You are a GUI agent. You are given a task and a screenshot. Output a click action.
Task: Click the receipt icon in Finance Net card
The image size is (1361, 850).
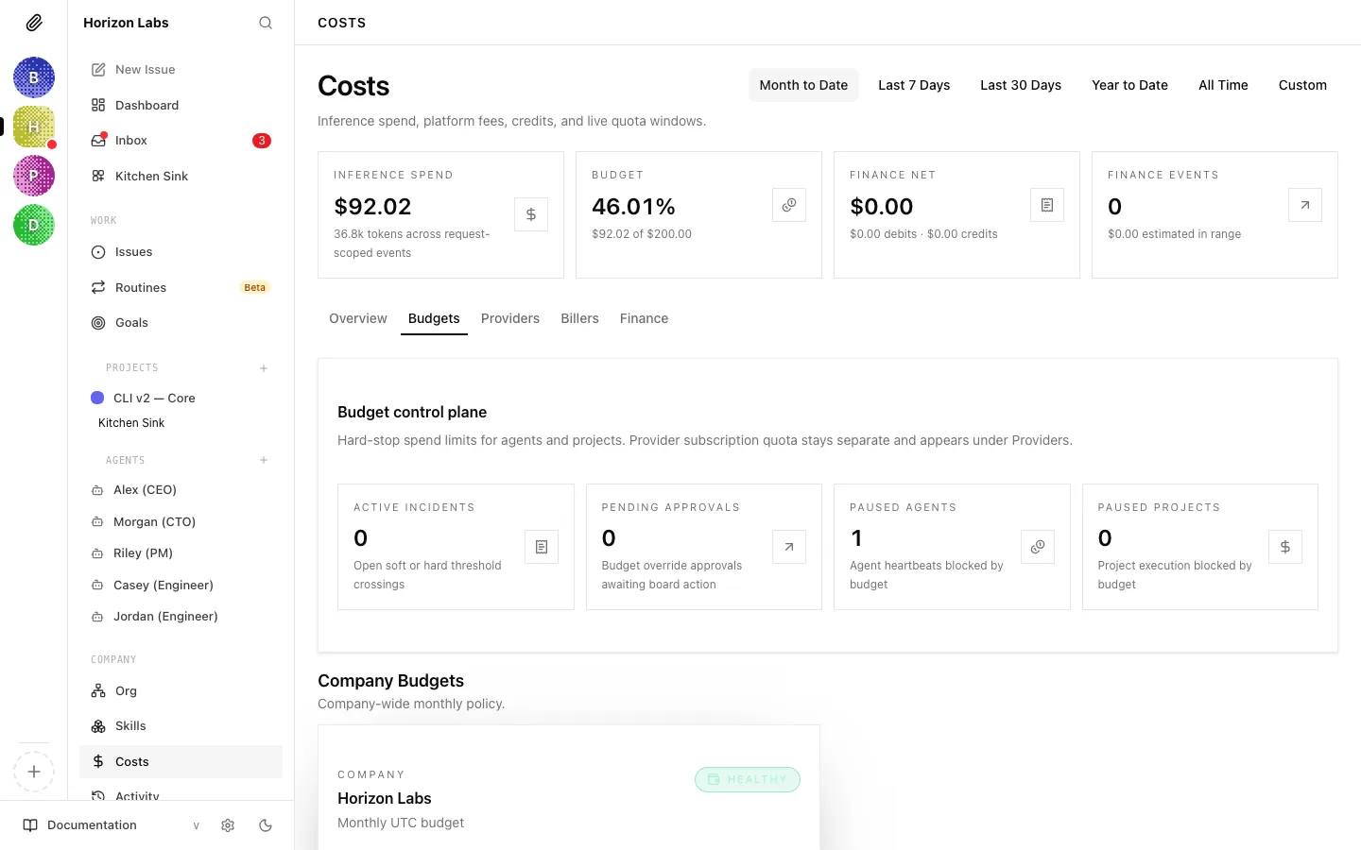click(x=1047, y=205)
